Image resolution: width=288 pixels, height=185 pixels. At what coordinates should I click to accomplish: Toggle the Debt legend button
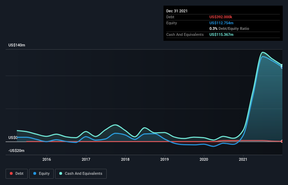(17, 174)
